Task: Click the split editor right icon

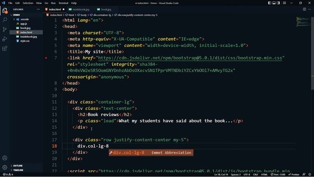Action: pos(304,9)
